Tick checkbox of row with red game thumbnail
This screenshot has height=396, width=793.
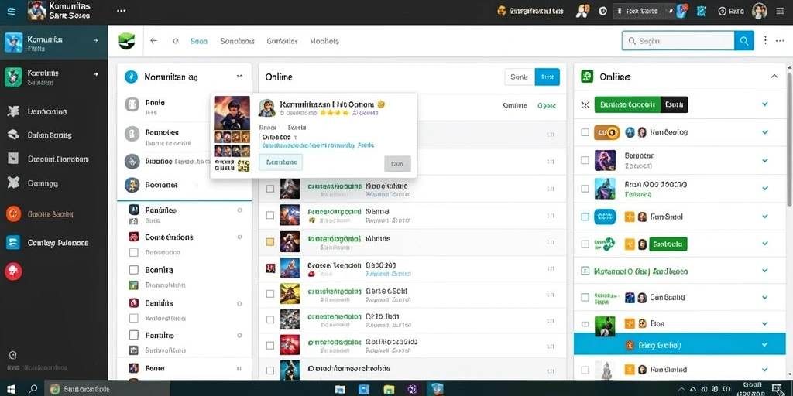(x=270, y=346)
